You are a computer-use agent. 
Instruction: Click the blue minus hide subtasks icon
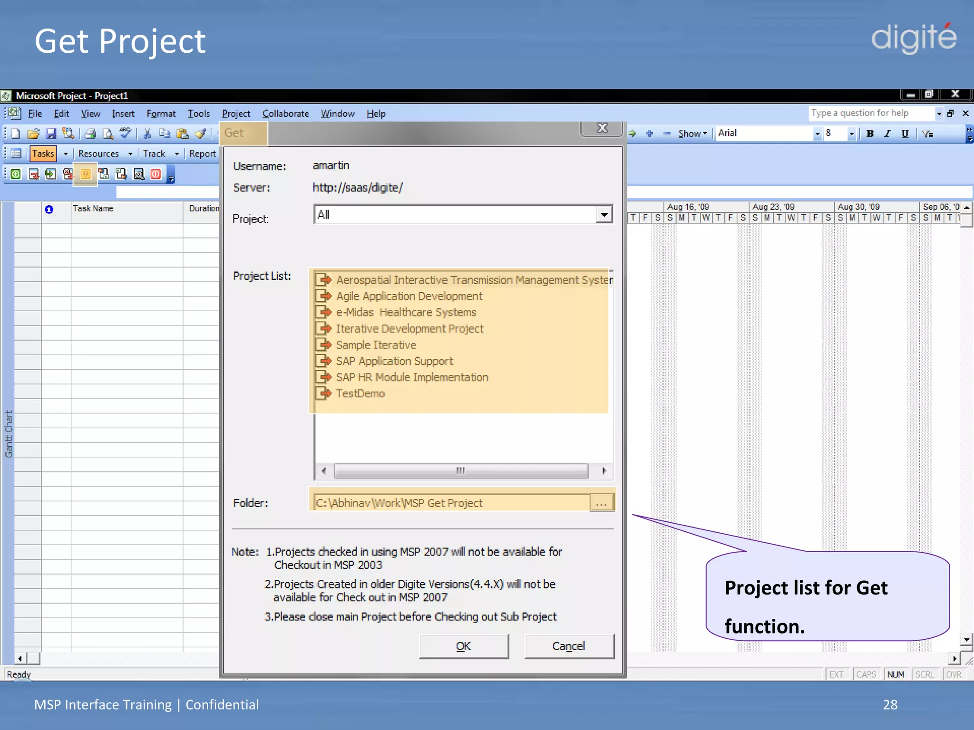coord(667,134)
